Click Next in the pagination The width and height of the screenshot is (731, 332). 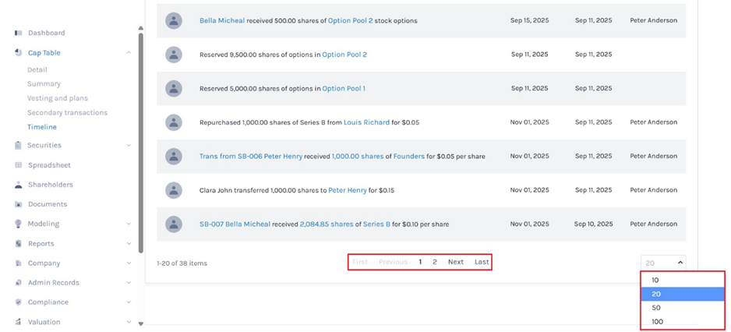[455, 262]
